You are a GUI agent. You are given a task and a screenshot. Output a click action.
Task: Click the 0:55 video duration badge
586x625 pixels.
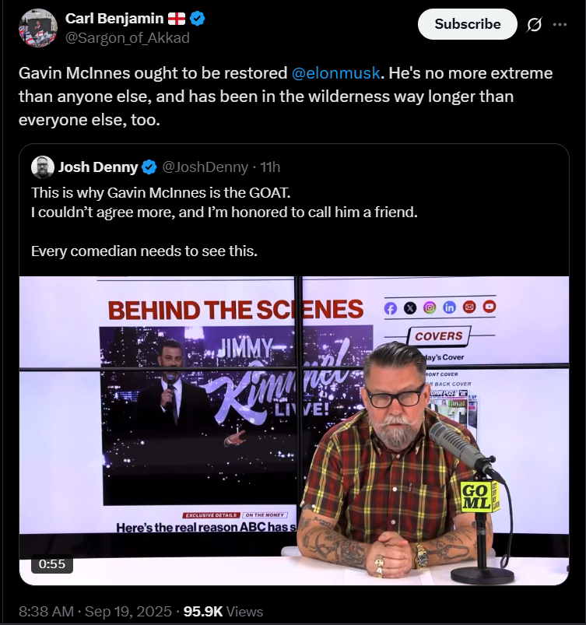click(x=51, y=564)
